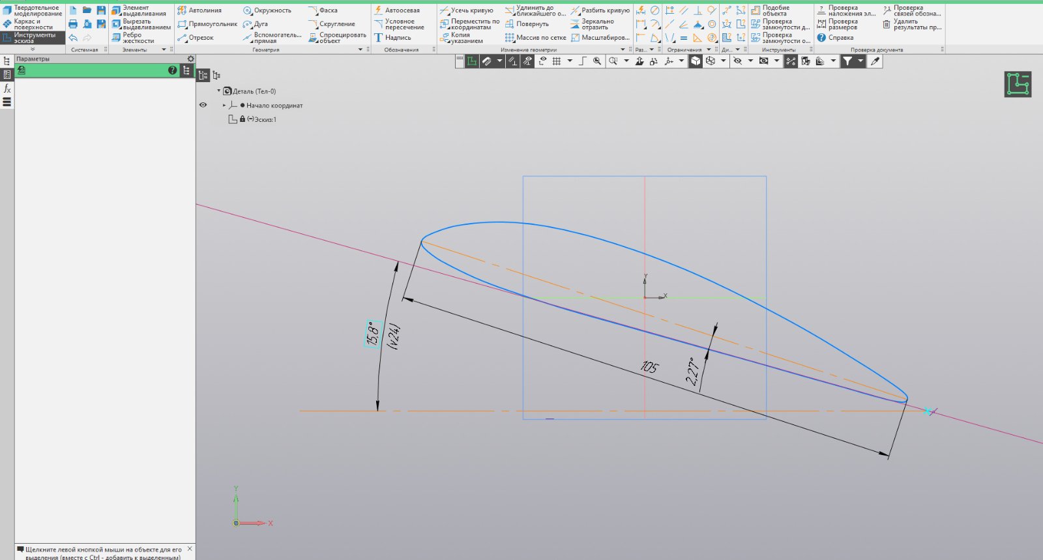Select the 15.8° angle dimension in sketch
Viewport: 1043px width, 560px height.
[x=373, y=334]
